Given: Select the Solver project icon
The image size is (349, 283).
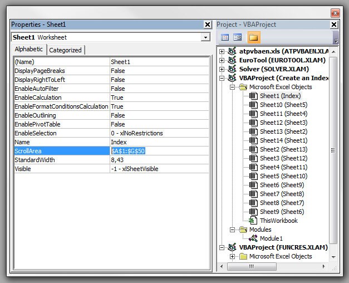Looking at the screenshot, I should point(232,69).
